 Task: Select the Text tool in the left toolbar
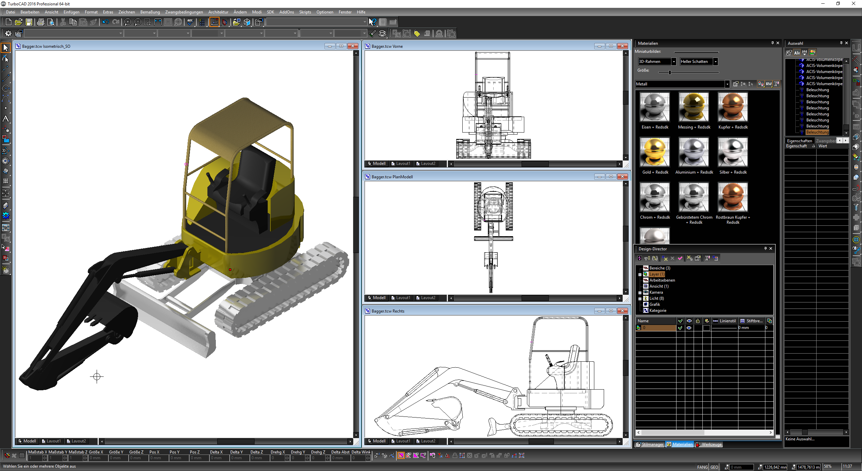click(6, 118)
